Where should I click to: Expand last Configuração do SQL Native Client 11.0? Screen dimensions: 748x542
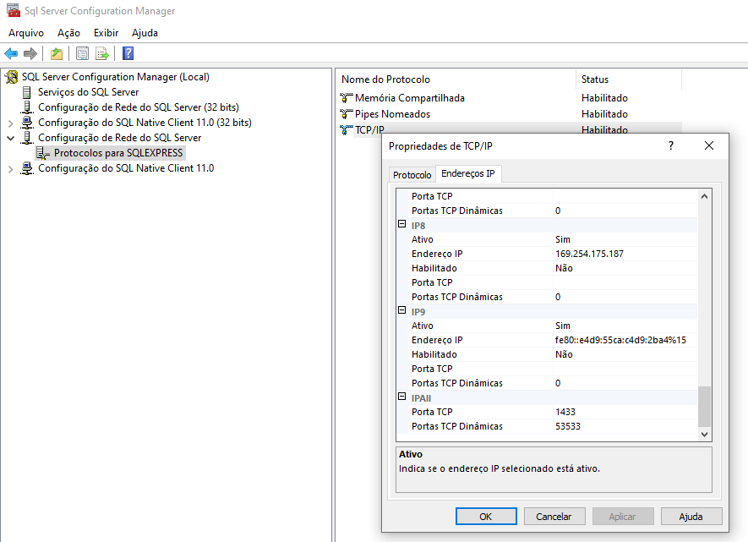[10, 169]
